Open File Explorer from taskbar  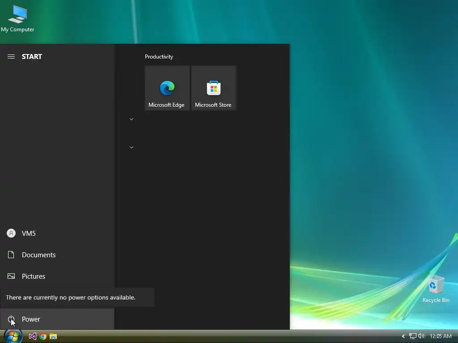click(53, 336)
